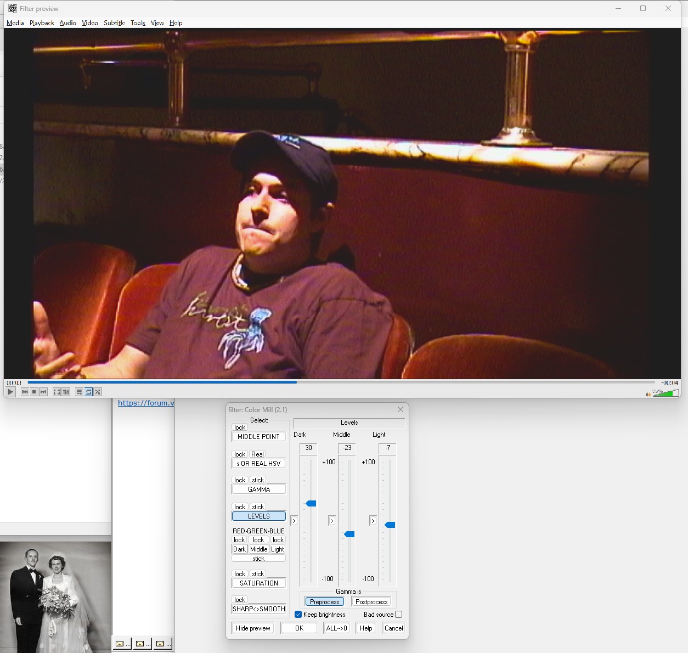Click the VLC app icon in the title bar
688x653 pixels.
[12, 8]
